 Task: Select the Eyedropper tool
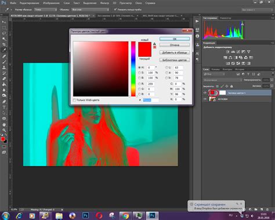pyautogui.click(x=4, y=50)
